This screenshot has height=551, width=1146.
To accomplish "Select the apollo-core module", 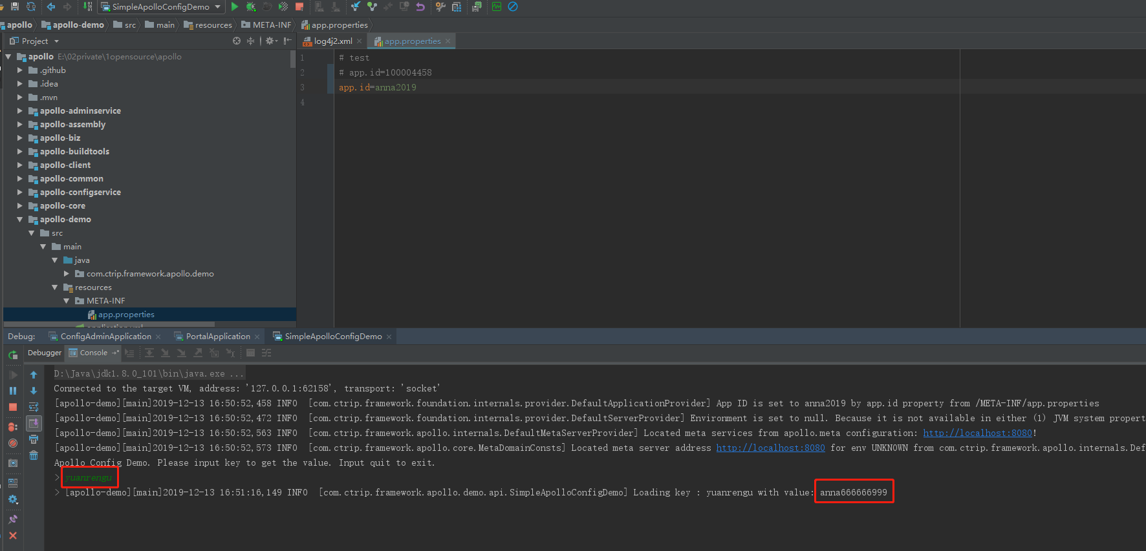I will 62,206.
